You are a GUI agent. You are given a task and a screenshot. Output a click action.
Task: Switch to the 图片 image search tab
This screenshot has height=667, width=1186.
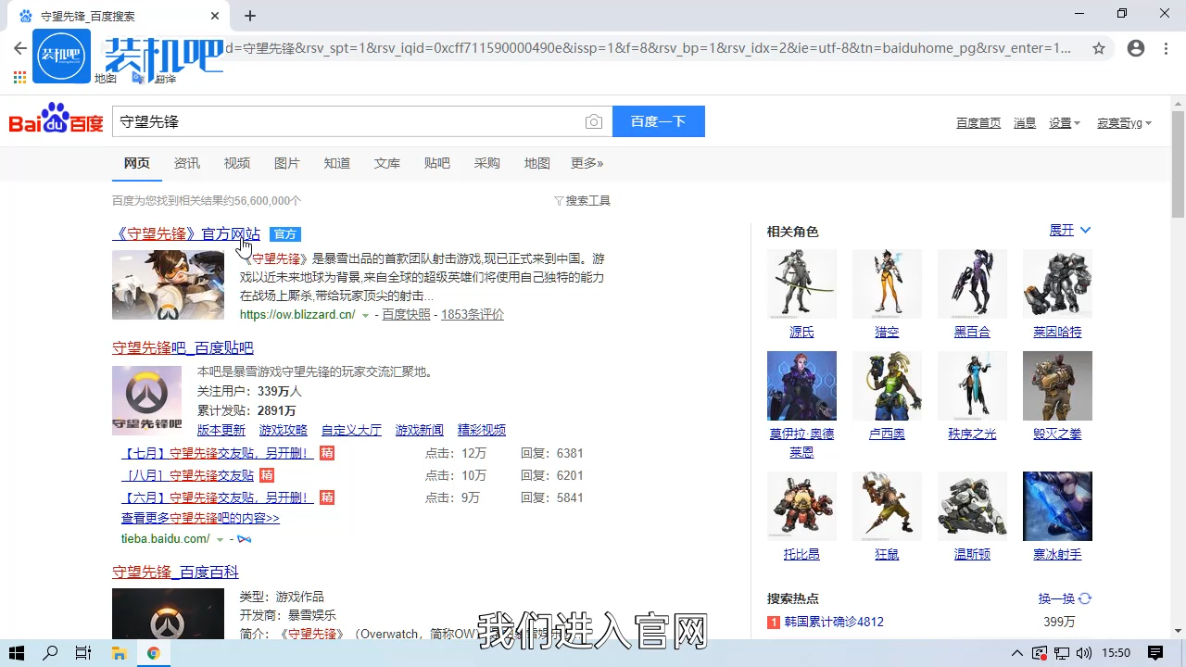tap(287, 163)
